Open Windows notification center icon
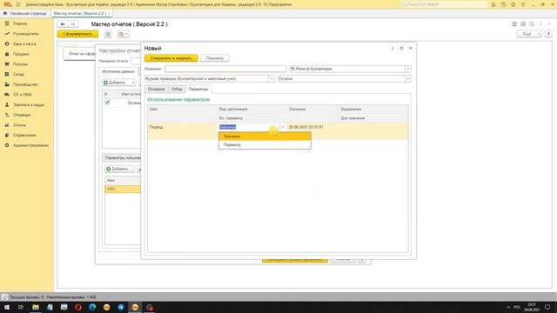557x313 pixels. point(547,307)
